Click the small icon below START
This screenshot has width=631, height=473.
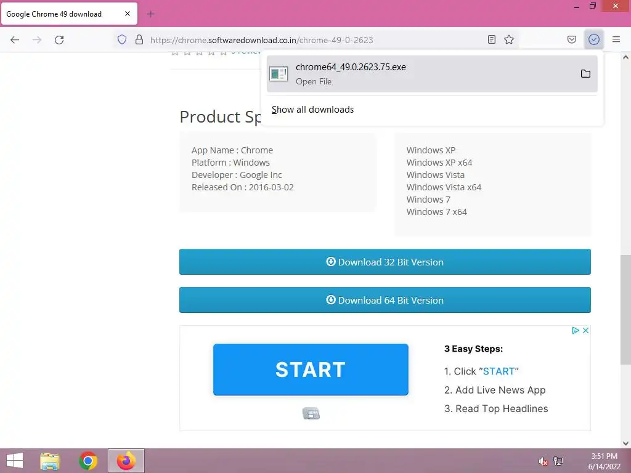tap(311, 413)
